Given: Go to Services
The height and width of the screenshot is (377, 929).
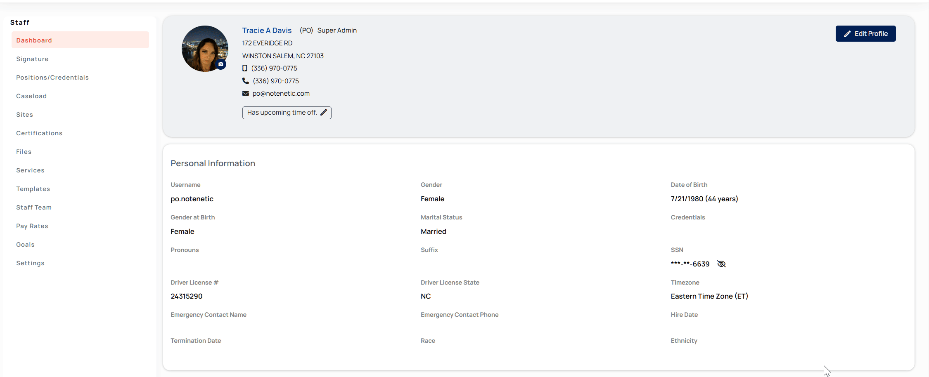Looking at the screenshot, I should tap(30, 170).
